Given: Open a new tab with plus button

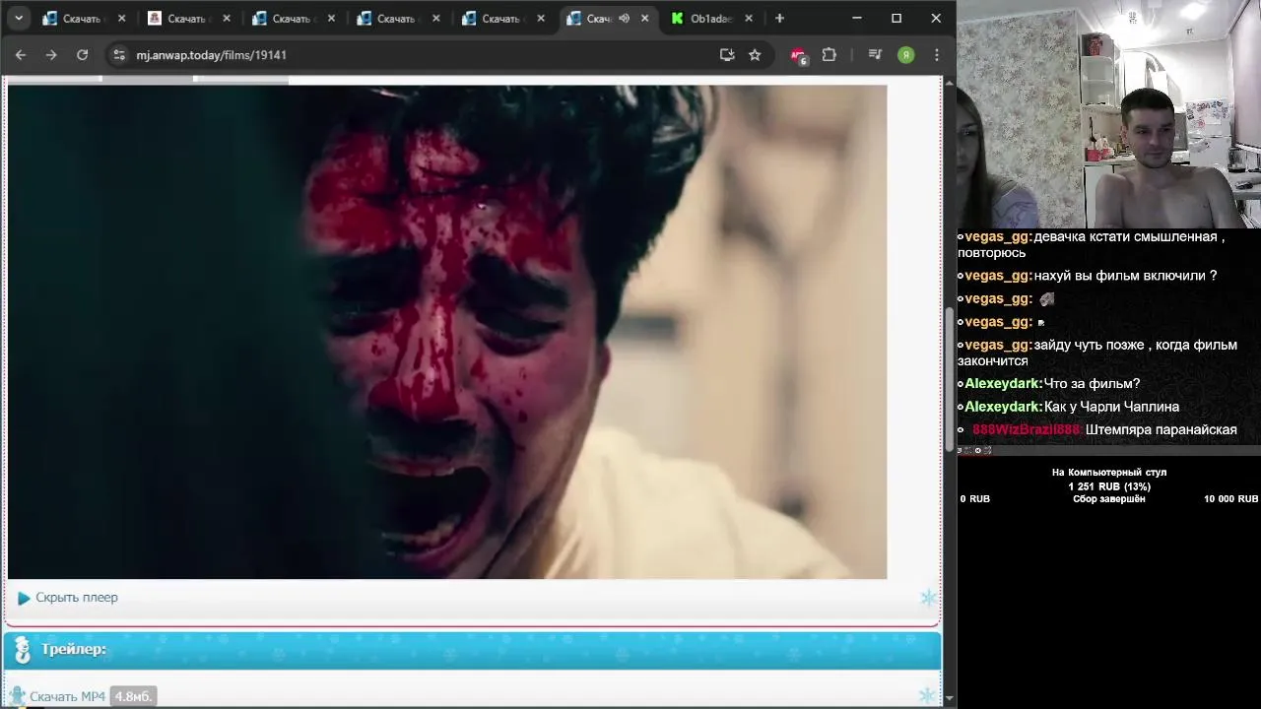Looking at the screenshot, I should coord(779,18).
